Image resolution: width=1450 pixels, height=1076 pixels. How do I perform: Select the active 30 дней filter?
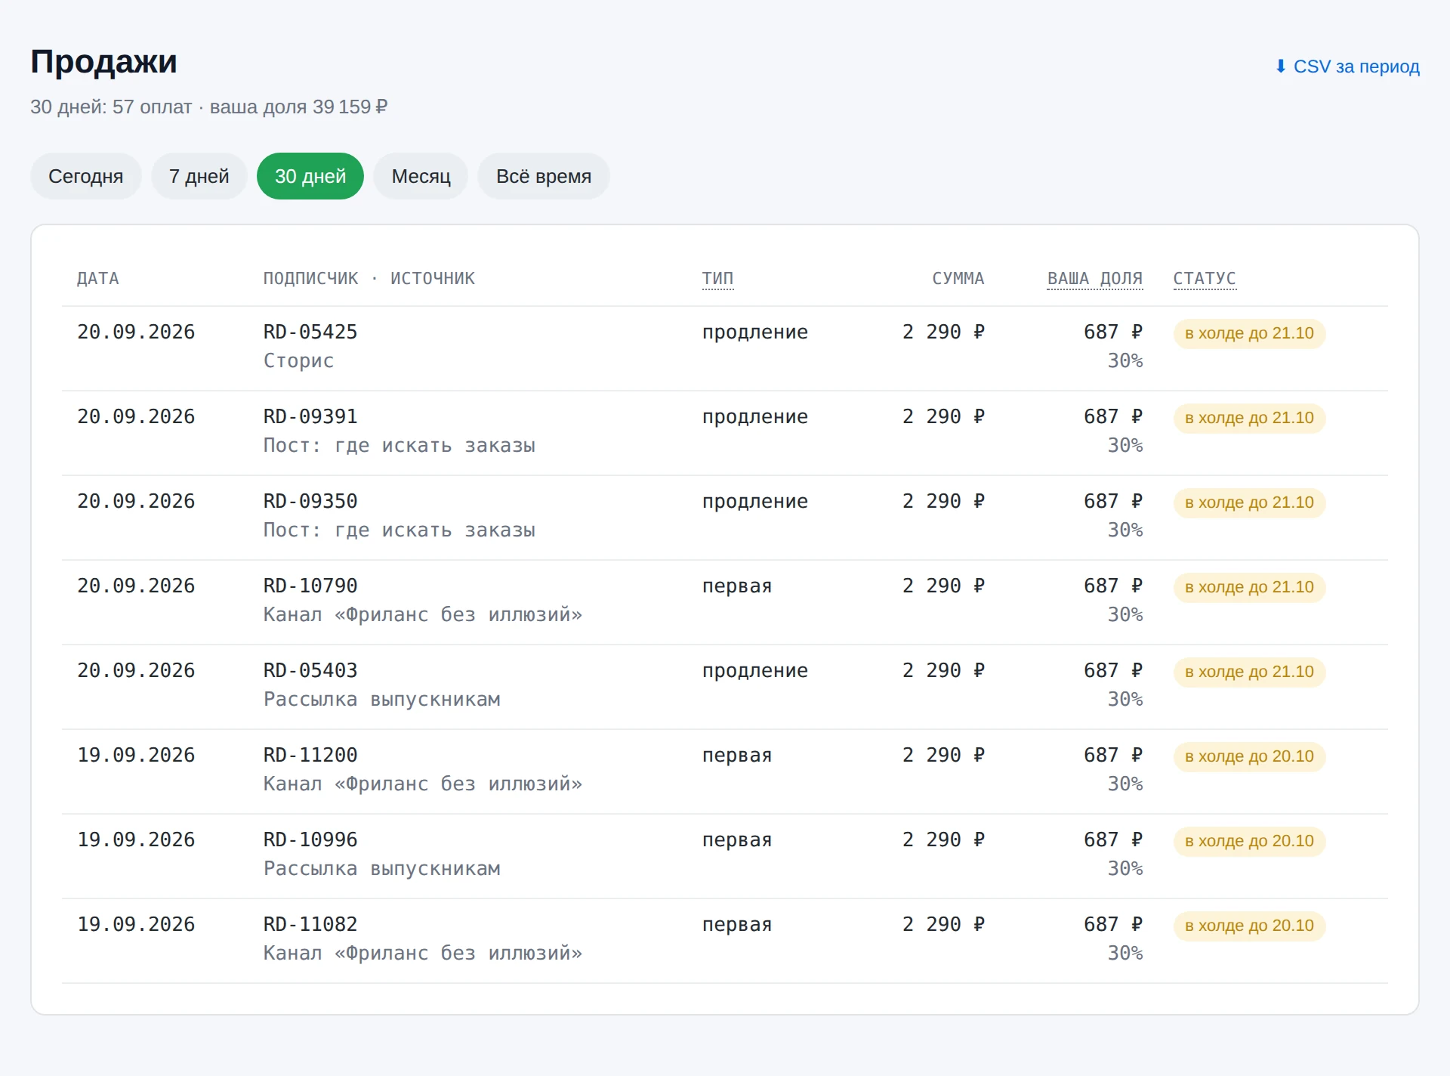(310, 176)
